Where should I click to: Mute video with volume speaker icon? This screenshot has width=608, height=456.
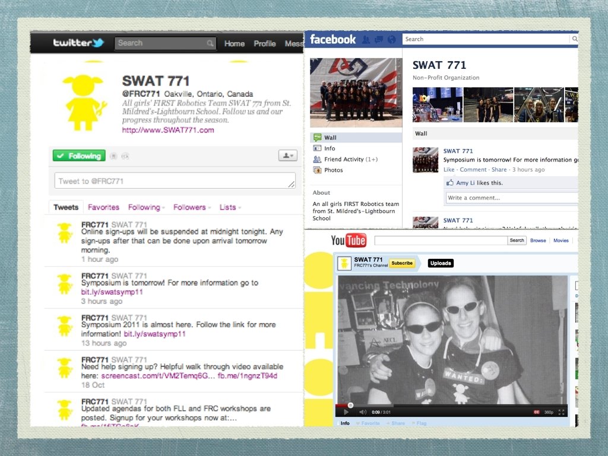point(363,412)
